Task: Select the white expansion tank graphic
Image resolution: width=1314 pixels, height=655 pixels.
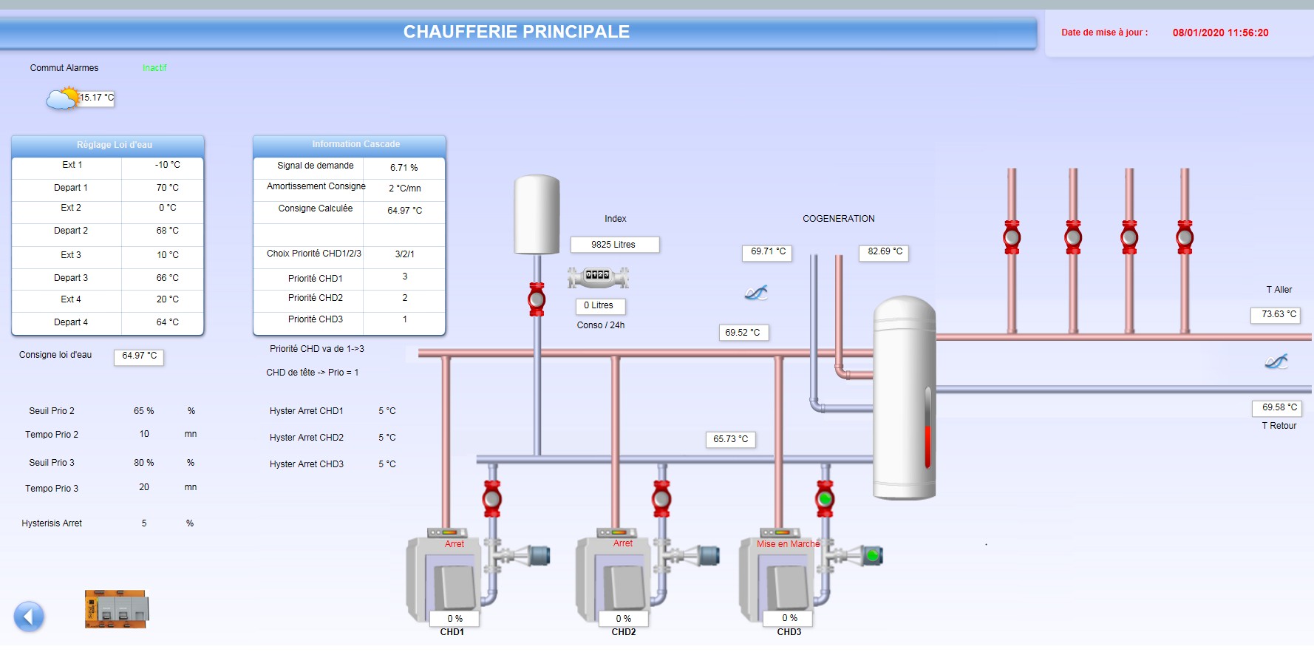Action: [537, 214]
